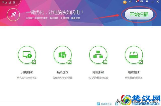The image size is (161, 106).
Task: Select the 硬盘加速 label
Action: point(134,72)
